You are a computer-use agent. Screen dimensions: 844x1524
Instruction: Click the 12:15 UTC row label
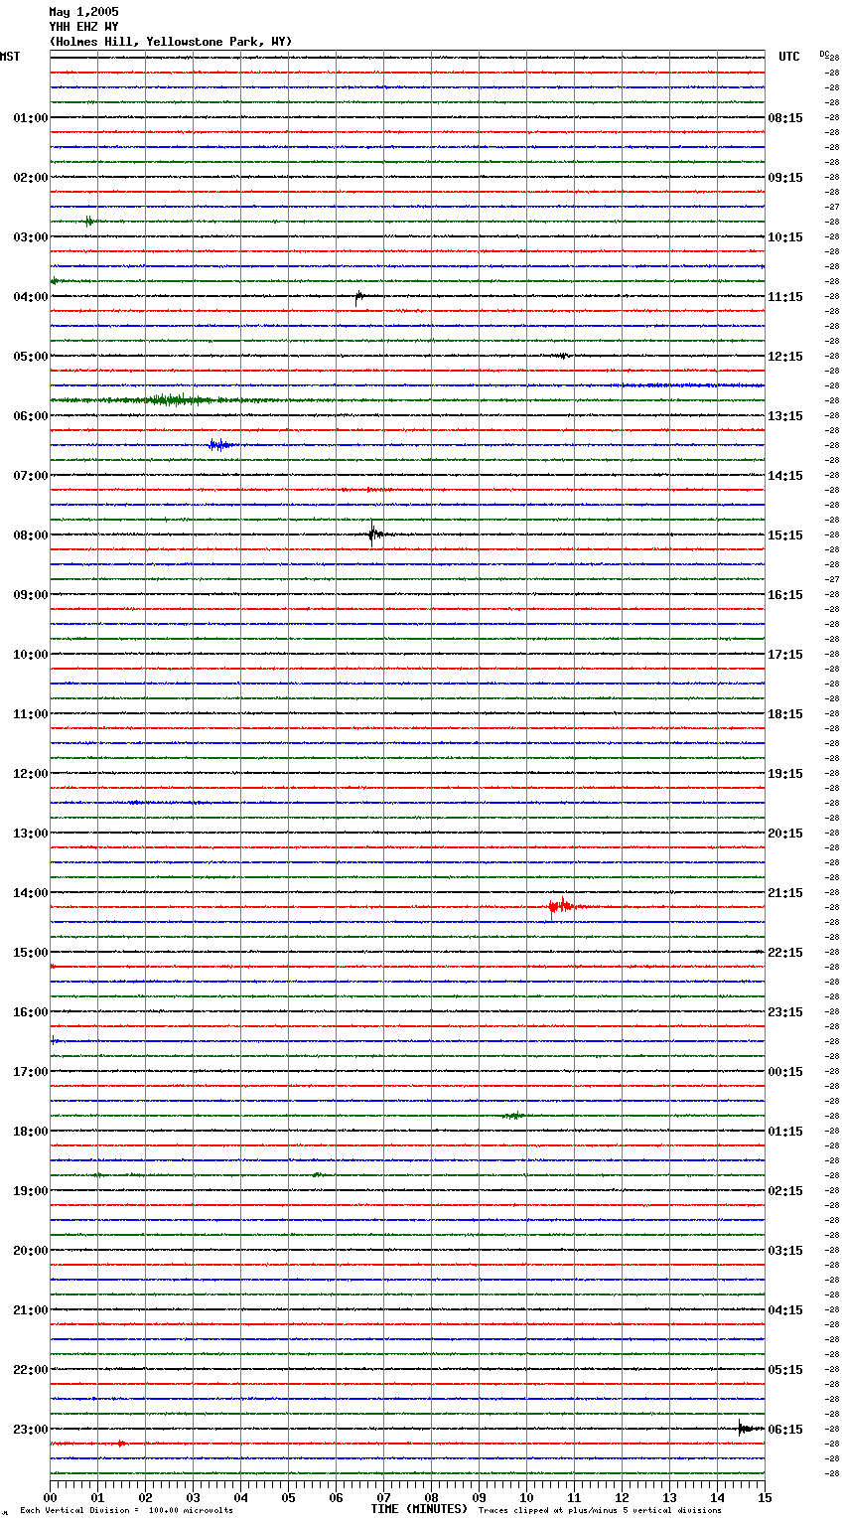click(x=785, y=357)
